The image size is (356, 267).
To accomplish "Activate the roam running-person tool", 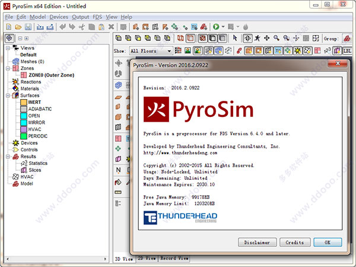I will point(258,38).
